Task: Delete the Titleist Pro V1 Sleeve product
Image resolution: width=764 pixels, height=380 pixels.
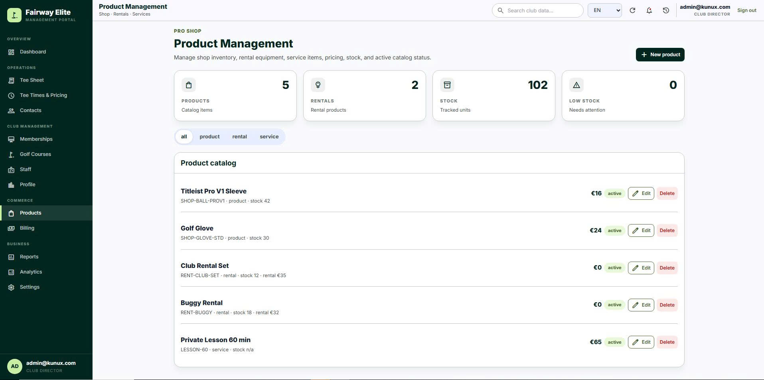Action: [667, 193]
